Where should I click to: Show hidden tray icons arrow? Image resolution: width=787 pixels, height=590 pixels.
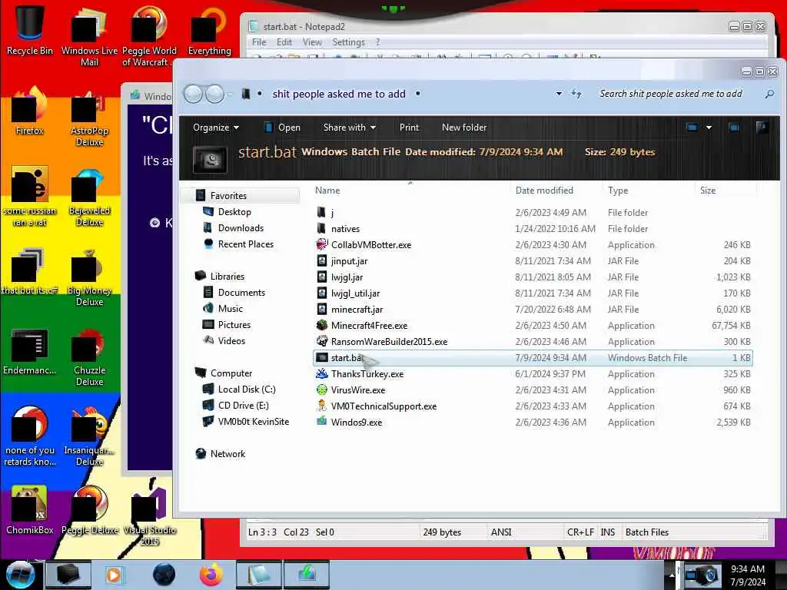tap(672, 575)
